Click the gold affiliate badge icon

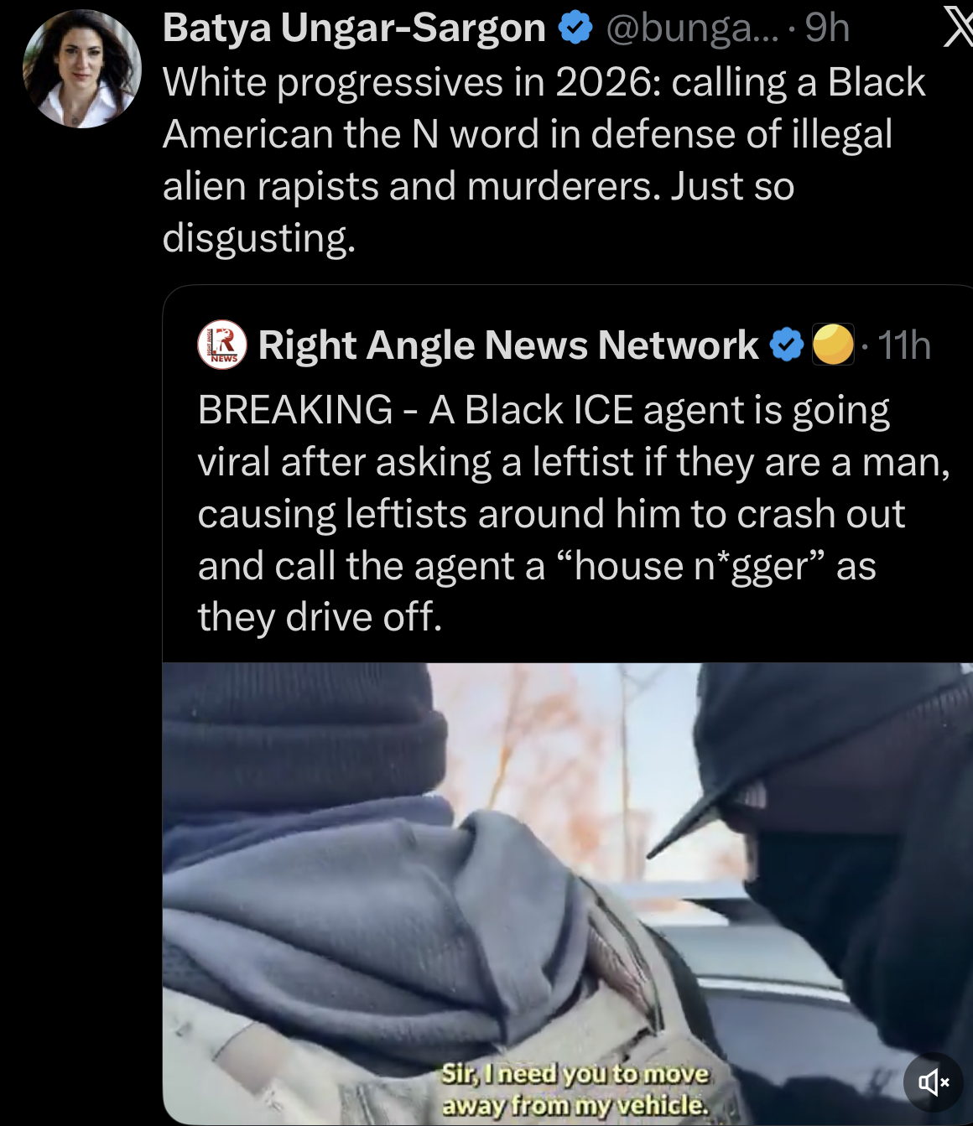click(x=833, y=345)
